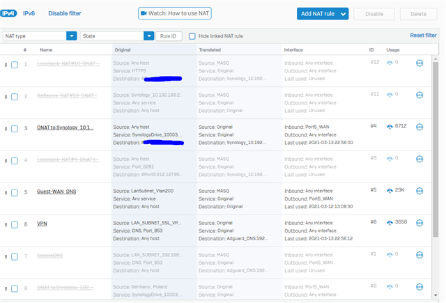Grab drag handle of GoogleDNS rule
Image resolution: width=446 pixels, height=303 pixels.
(x=6, y=256)
